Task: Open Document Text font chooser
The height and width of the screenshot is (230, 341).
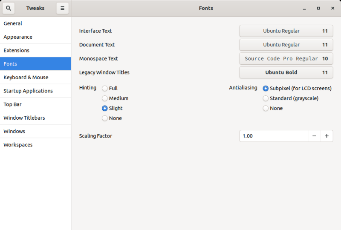Action: pos(286,45)
